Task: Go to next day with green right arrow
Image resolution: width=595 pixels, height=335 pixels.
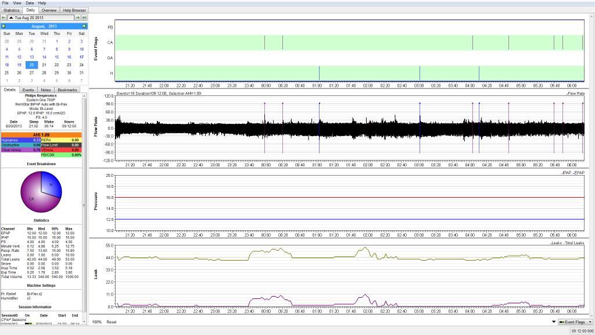Action: (78, 18)
